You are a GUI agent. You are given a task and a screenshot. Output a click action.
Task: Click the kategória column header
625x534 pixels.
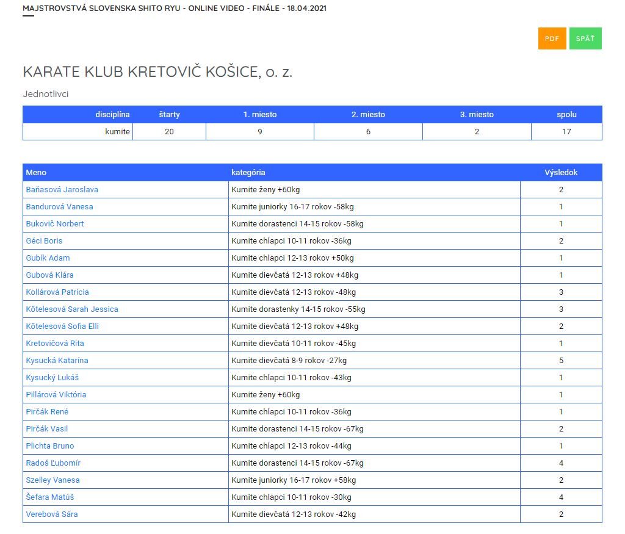(x=374, y=173)
